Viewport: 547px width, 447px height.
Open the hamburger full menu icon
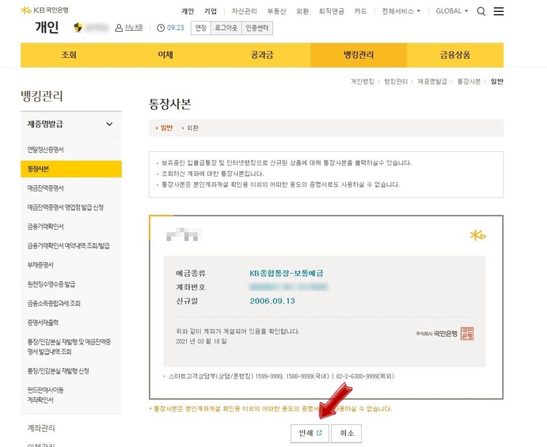pyautogui.click(x=498, y=11)
